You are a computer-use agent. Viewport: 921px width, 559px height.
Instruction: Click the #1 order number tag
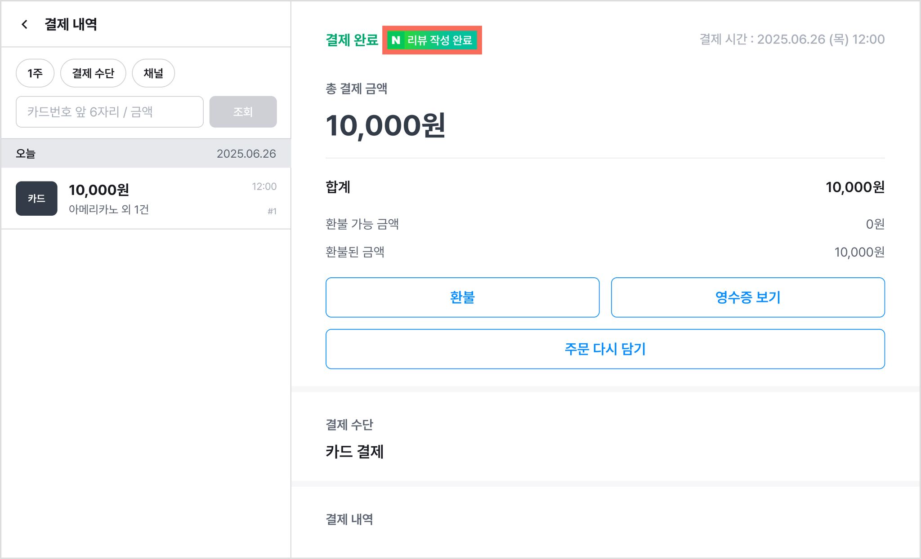coord(272,211)
